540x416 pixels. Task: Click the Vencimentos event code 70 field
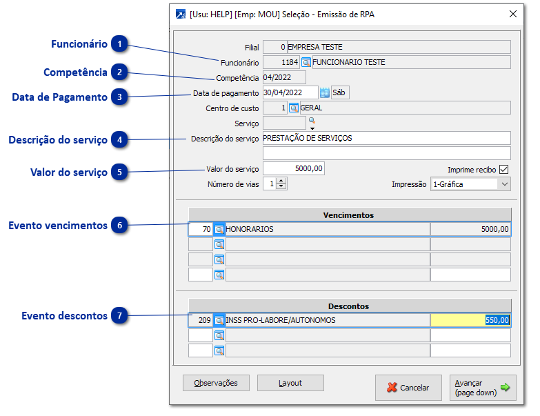point(201,229)
